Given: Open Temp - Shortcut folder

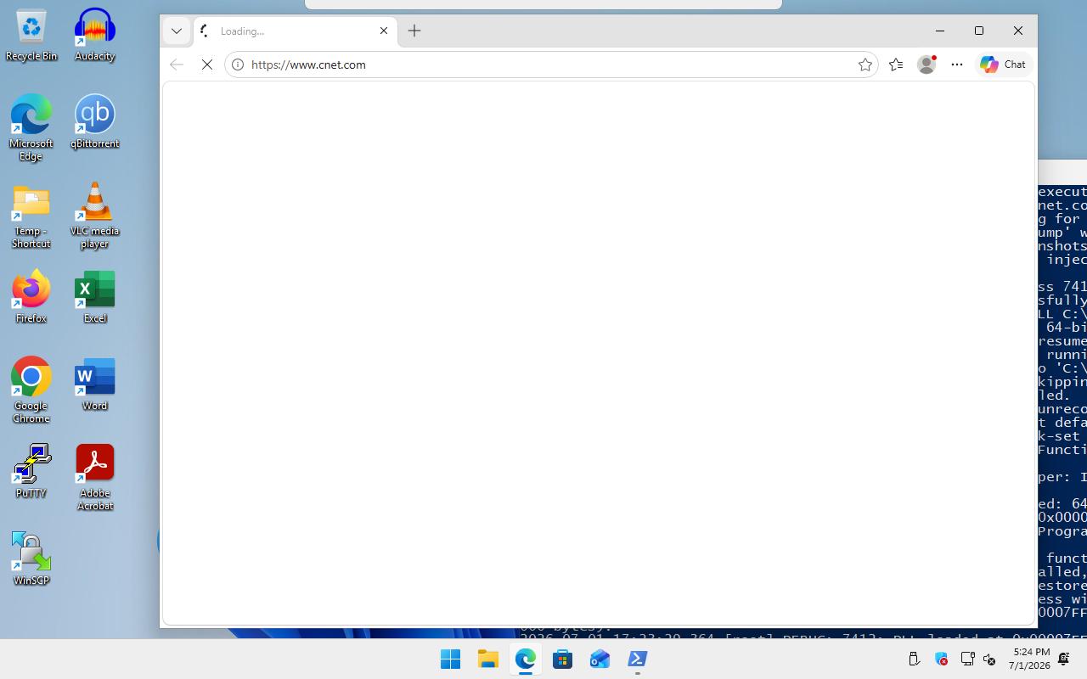Looking at the screenshot, I should point(31,216).
